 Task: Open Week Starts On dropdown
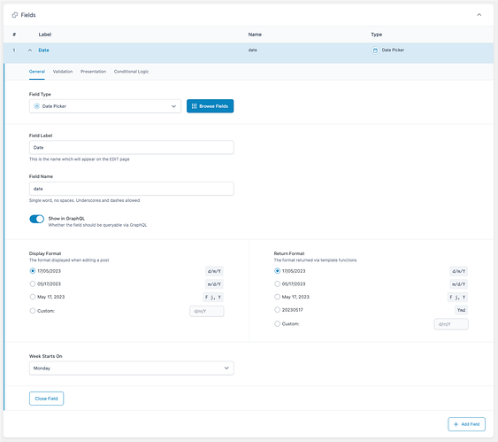pyautogui.click(x=132, y=368)
